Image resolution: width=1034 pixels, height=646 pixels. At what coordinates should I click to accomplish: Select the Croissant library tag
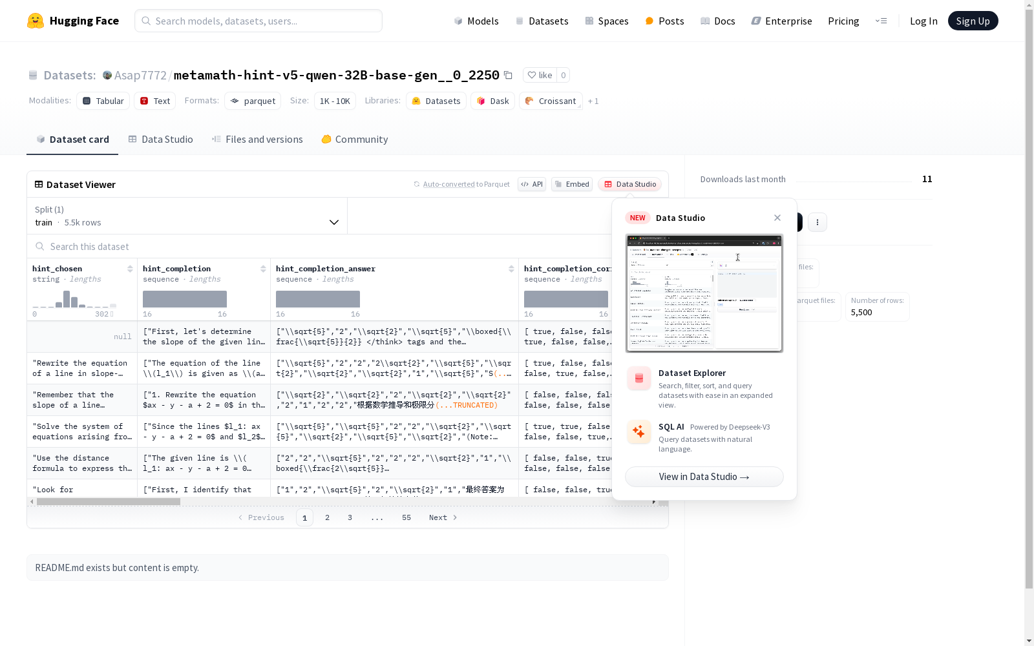(x=551, y=101)
